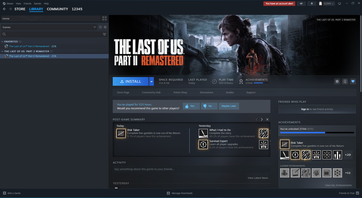Open Friends & Chat
Screen dimensions: 362x198
[349, 193]
